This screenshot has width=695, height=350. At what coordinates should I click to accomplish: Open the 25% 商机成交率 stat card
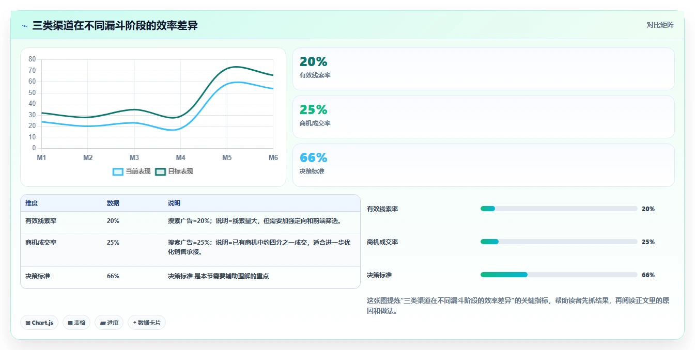[x=483, y=117]
